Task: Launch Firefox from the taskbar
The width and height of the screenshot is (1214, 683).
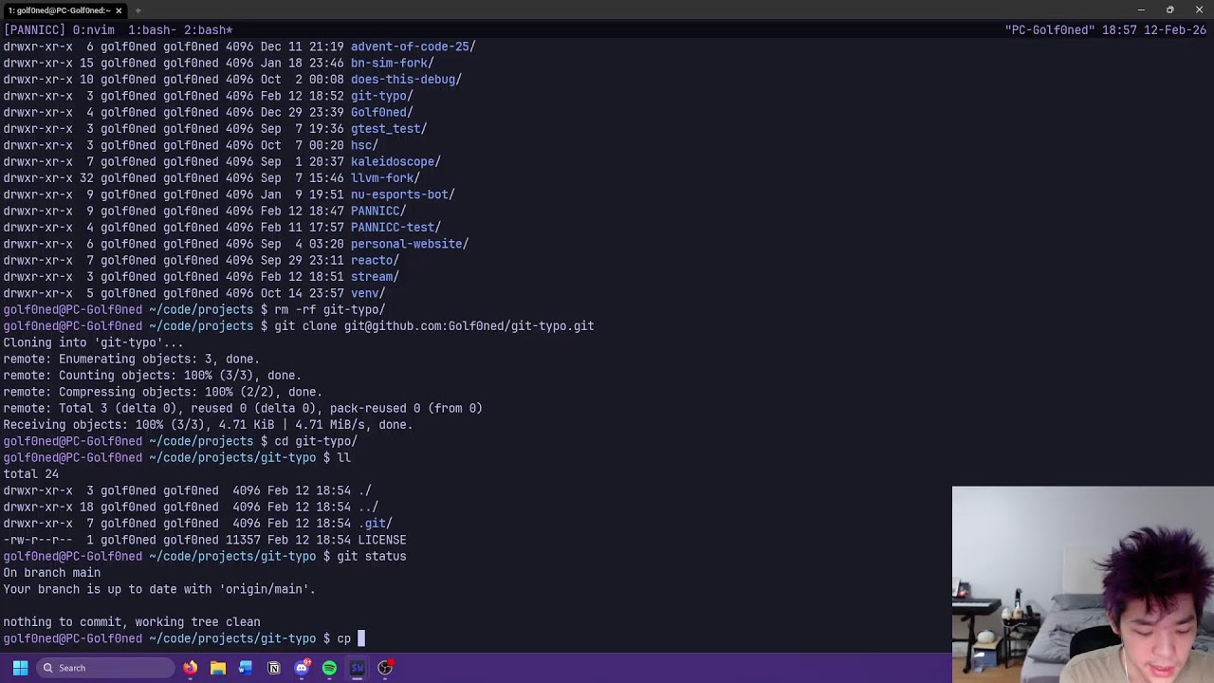Action: (191, 668)
